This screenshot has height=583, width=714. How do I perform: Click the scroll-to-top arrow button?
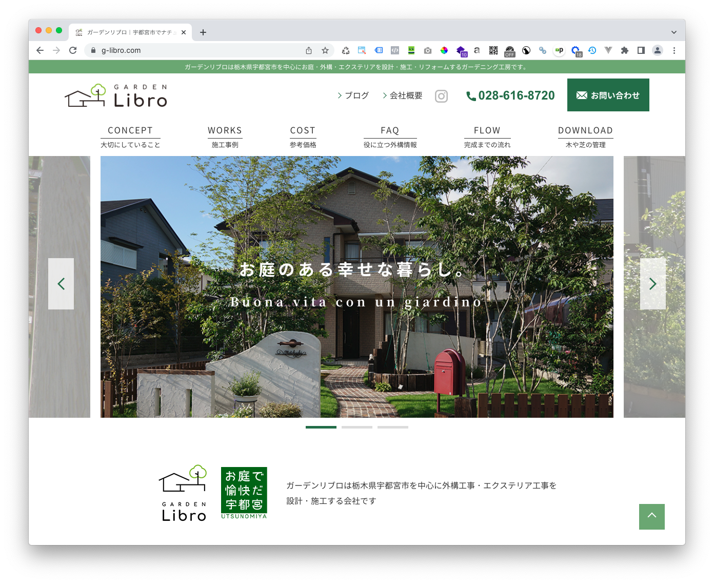coord(651,516)
